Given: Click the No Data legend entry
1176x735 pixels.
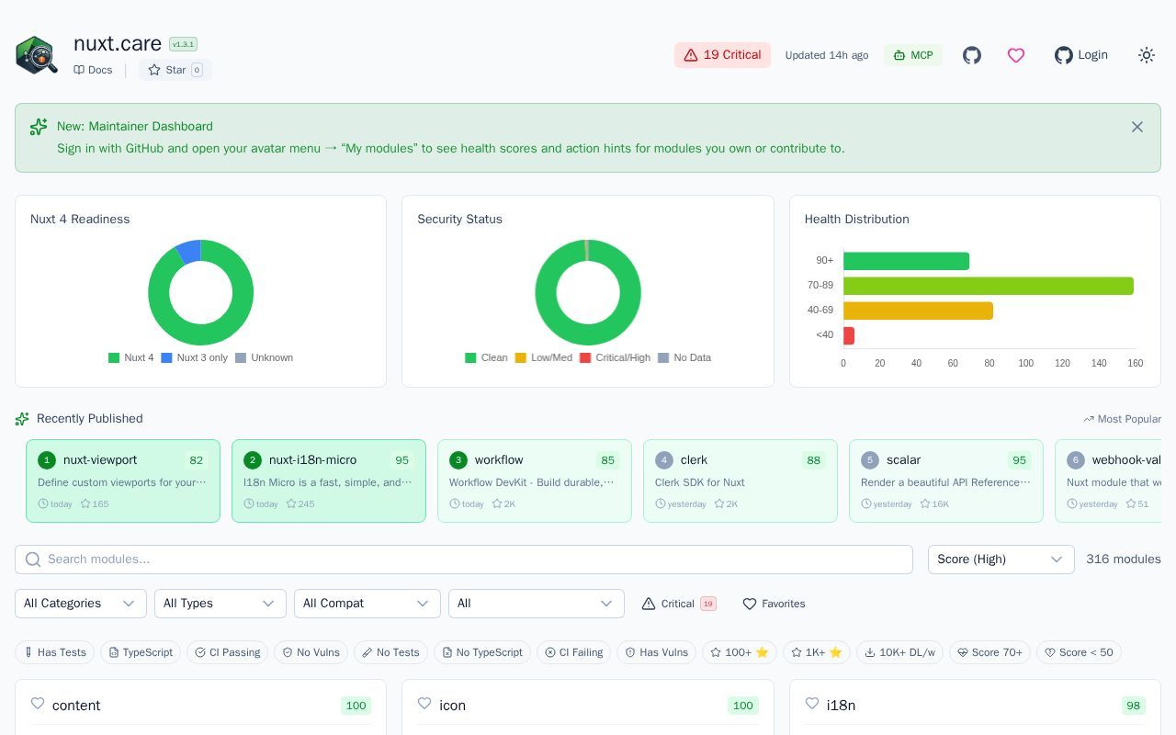Looking at the screenshot, I should click(684, 358).
